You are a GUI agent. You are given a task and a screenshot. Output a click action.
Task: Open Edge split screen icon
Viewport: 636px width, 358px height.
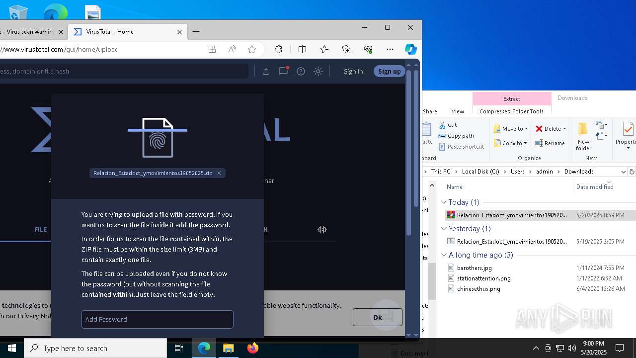[x=302, y=49]
